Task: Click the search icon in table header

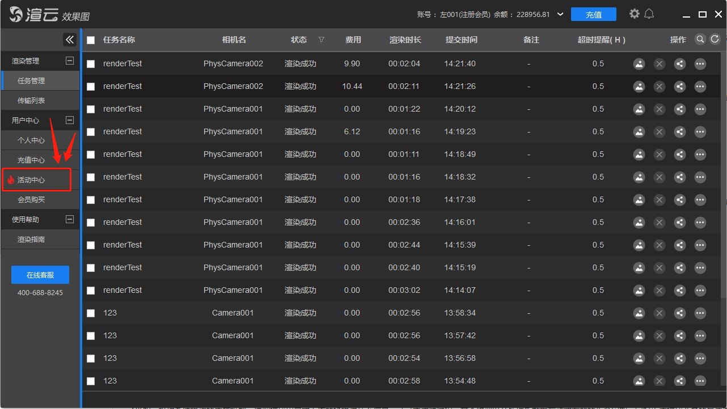Action: coord(700,39)
